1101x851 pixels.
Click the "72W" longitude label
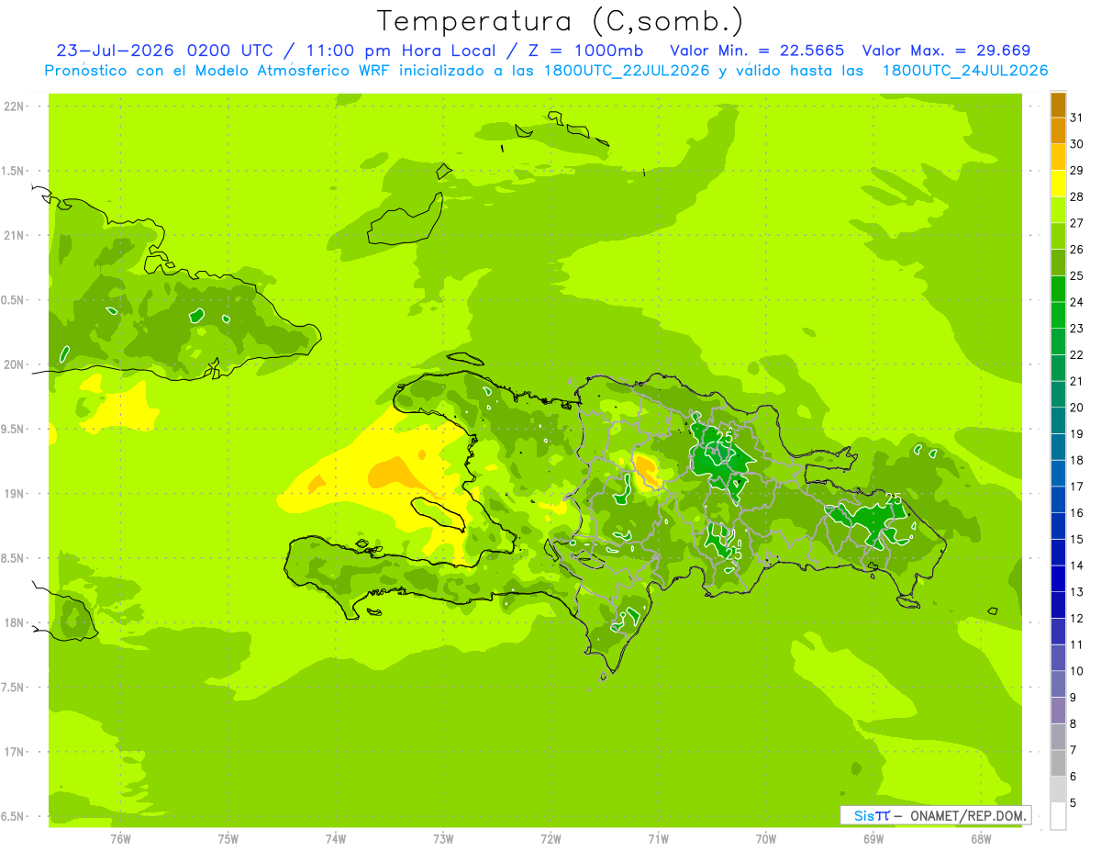click(x=550, y=838)
